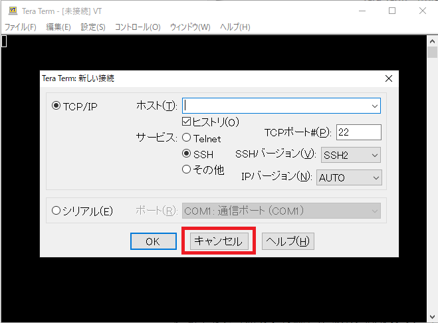Click the キャンセル button
The height and width of the screenshot is (323, 438).
pyautogui.click(x=219, y=241)
